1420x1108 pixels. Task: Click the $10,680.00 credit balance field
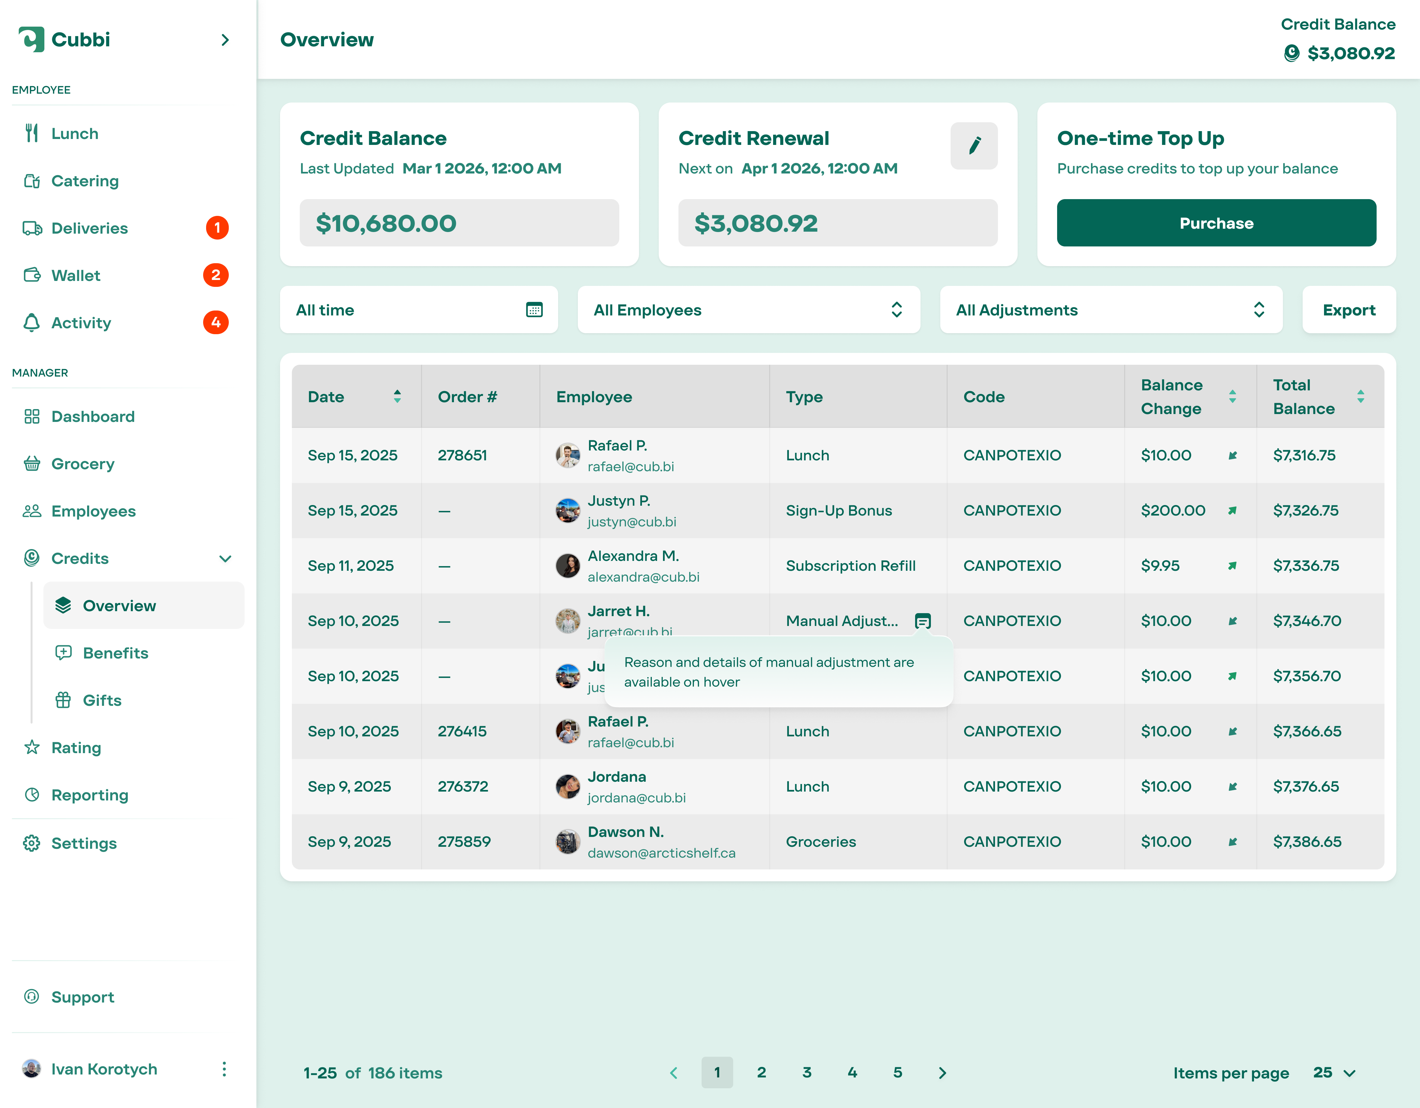tap(459, 223)
